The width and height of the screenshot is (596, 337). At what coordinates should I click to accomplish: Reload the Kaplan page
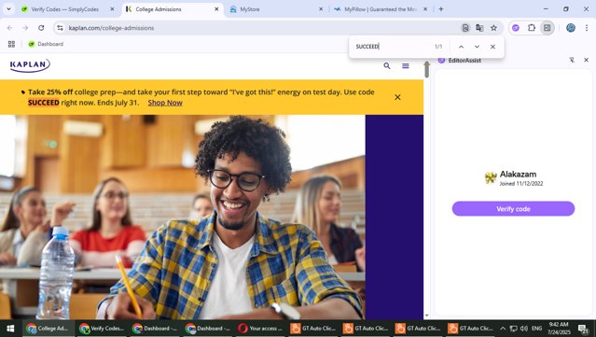(41, 28)
